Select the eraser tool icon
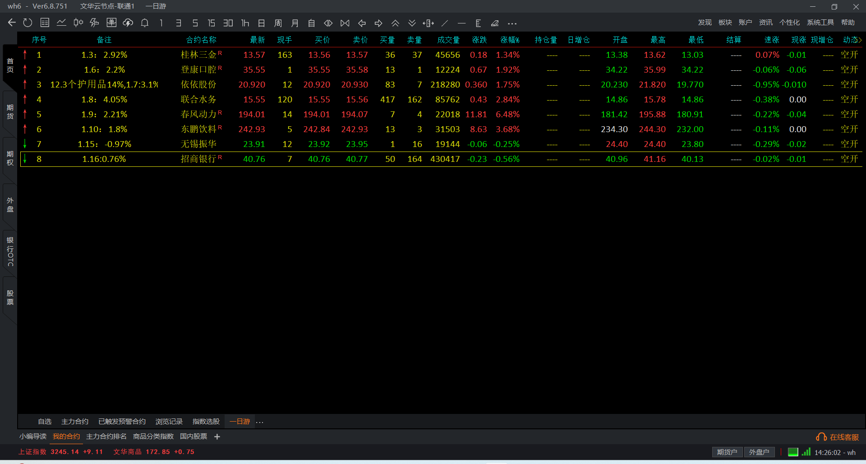866x464 pixels. click(x=495, y=23)
